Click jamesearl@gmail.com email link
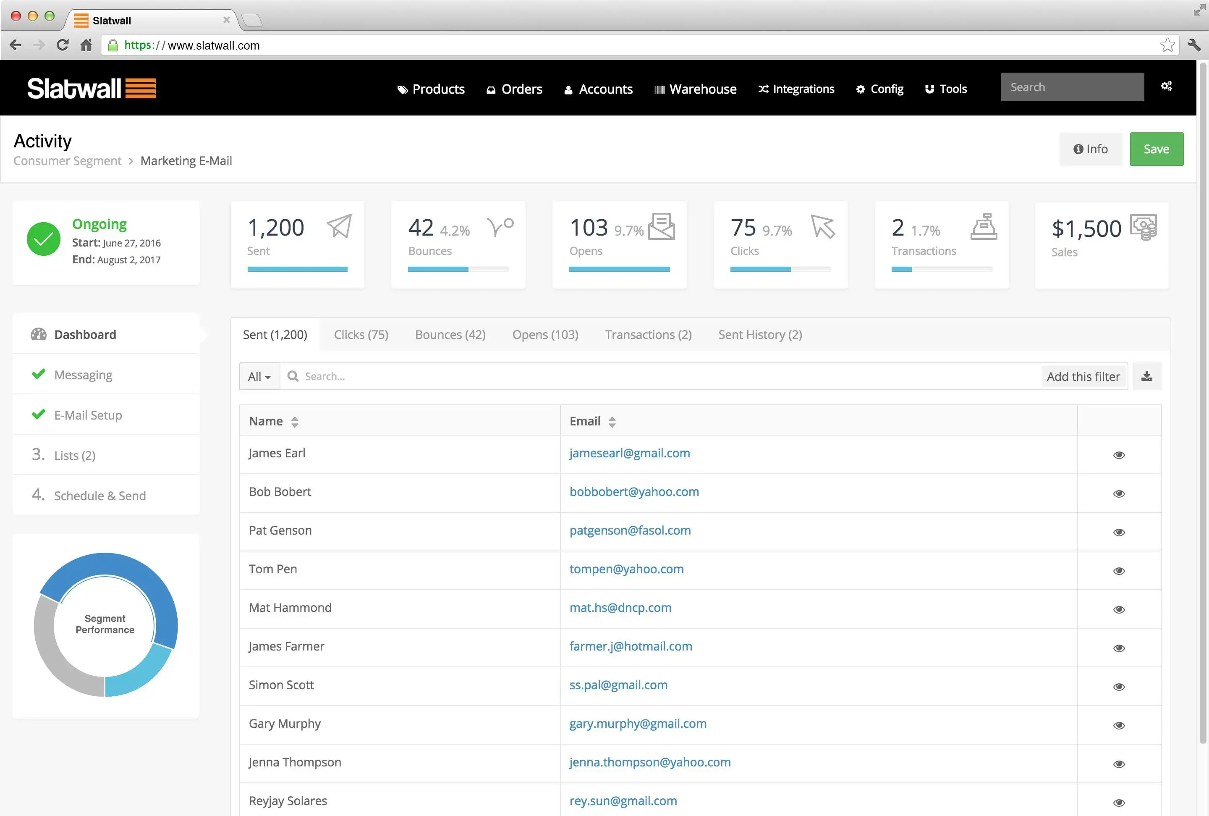The width and height of the screenshot is (1209, 816). [629, 452]
